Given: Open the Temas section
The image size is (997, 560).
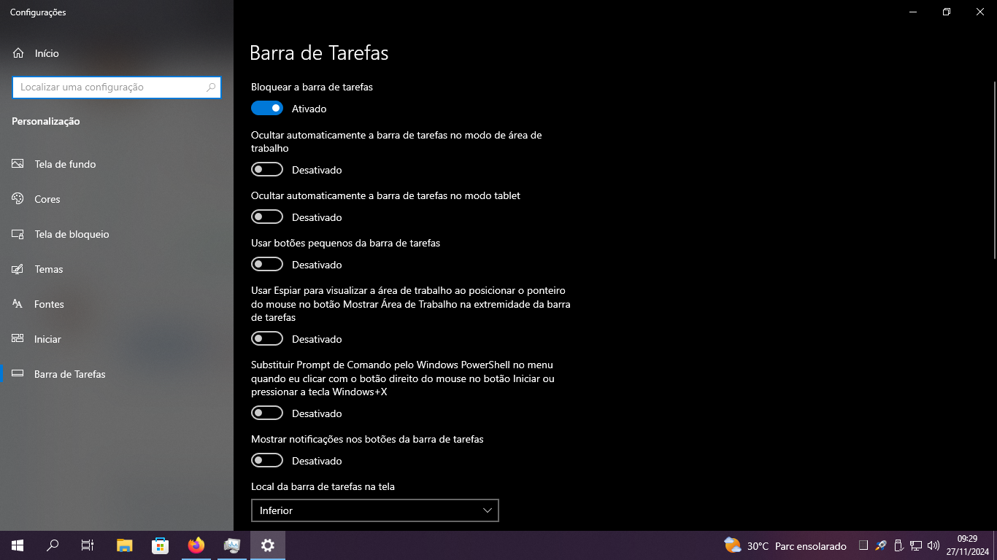Looking at the screenshot, I should [117, 269].
